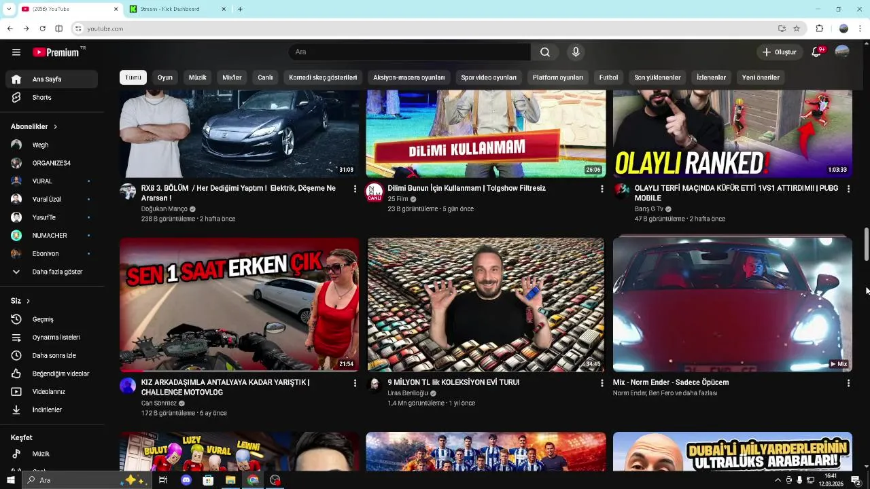Reload the page with browser refresh
Screen dimensions: 870x489
[42, 29]
